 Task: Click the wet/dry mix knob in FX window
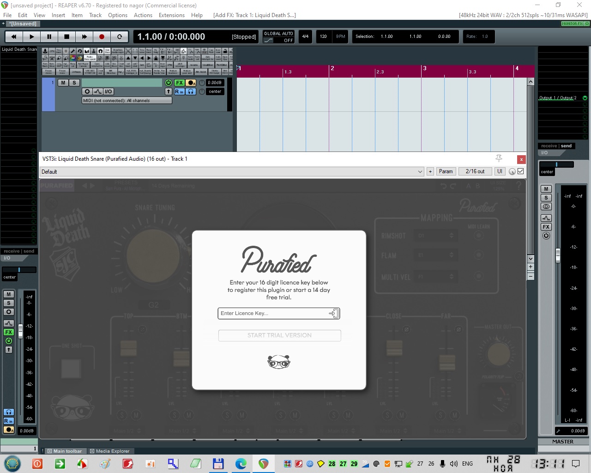[x=512, y=171]
